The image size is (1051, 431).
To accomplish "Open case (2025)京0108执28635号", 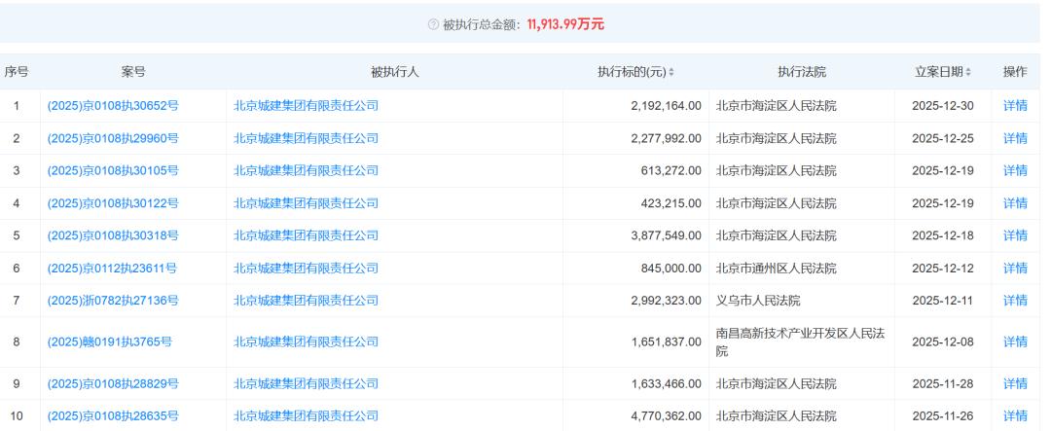I will (112, 416).
